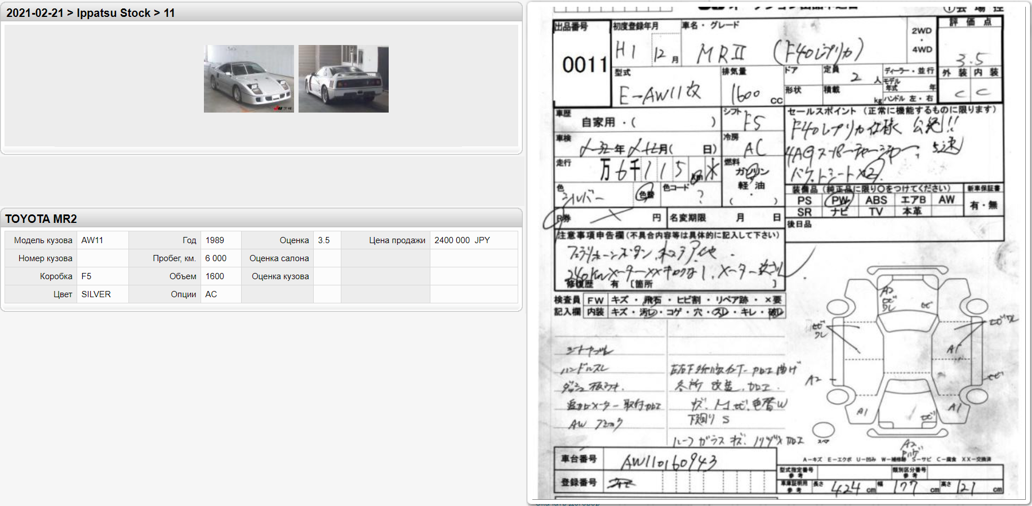This screenshot has width=1032, height=506.
Task: Click the 'Модель кузова' label
Action: coord(43,240)
